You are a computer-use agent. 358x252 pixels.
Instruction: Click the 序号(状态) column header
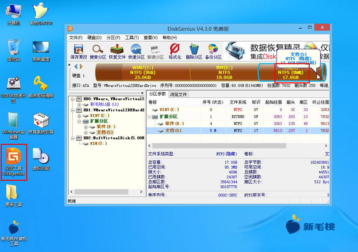coord(213,102)
